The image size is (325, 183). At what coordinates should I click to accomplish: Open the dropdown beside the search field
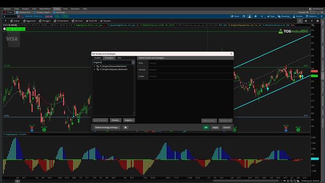133,62
